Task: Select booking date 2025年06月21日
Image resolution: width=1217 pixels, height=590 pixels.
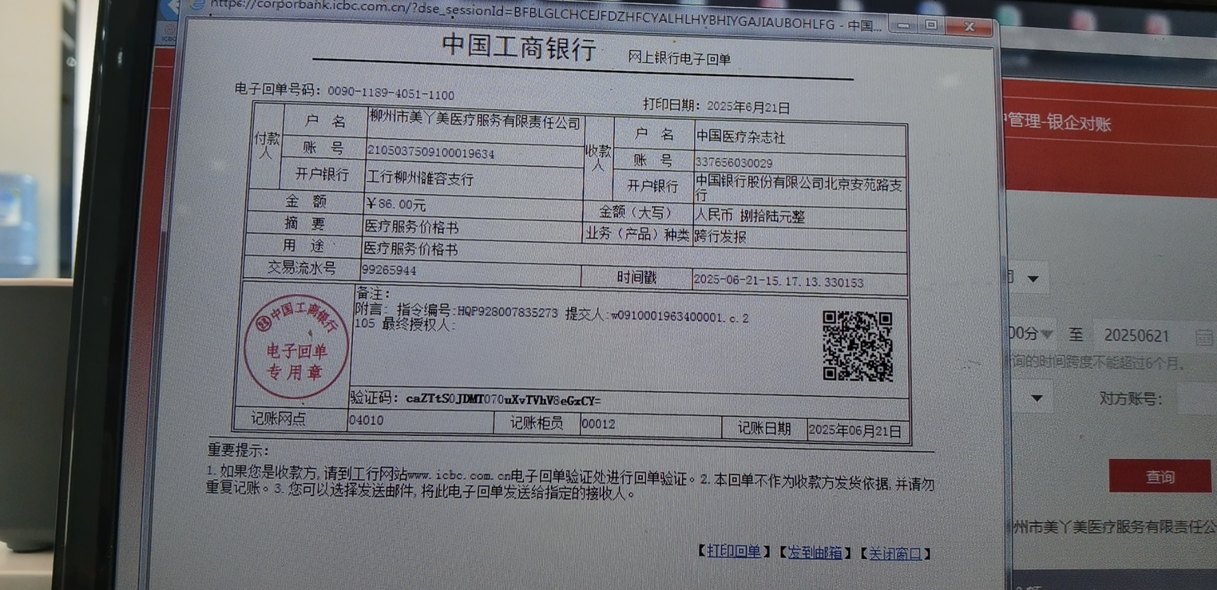Action: (854, 430)
